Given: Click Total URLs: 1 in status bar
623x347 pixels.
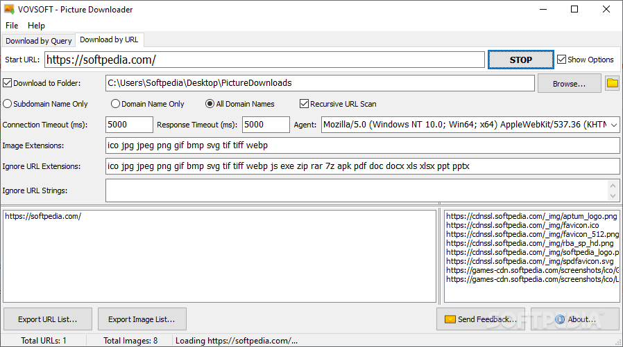Looking at the screenshot, I should click(44, 341).
